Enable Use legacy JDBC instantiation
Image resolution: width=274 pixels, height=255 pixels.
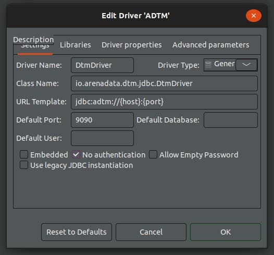[x=24, y=165]
